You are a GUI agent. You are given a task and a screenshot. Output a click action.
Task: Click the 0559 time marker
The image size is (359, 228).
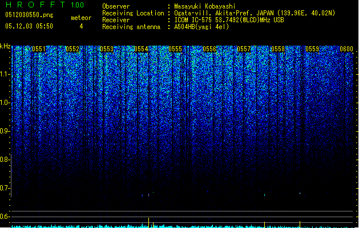tap(312, 49)
